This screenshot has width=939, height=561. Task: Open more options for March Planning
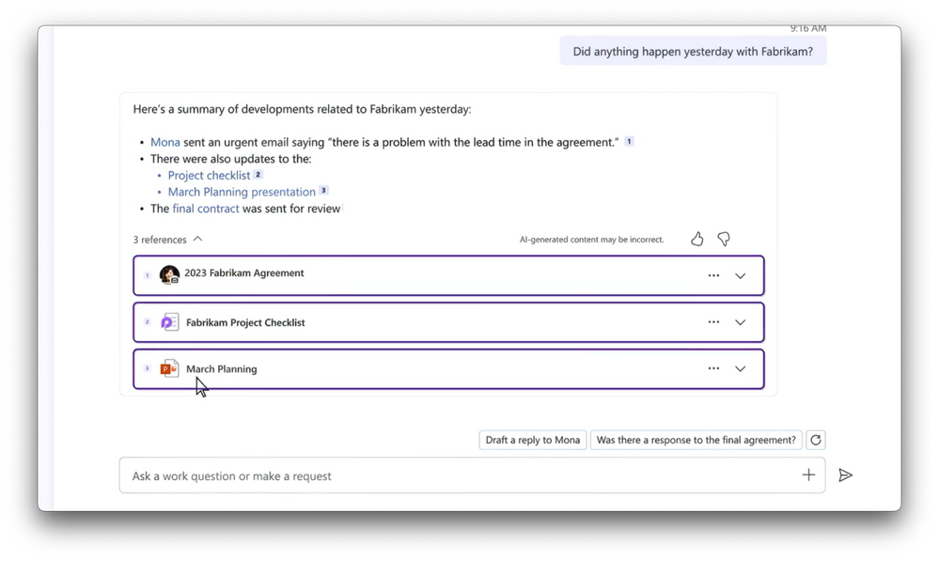(713, 369)
